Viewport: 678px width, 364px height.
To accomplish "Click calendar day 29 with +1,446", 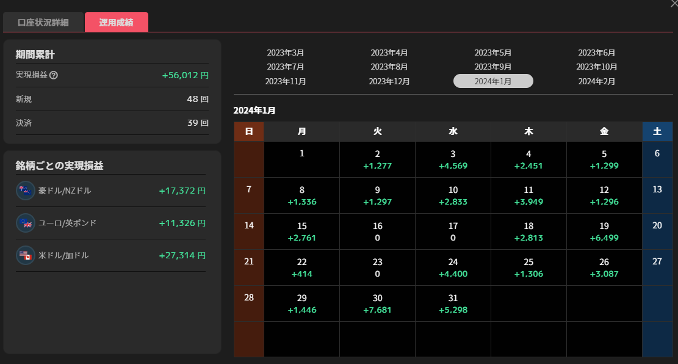I will tap(302, 304).
